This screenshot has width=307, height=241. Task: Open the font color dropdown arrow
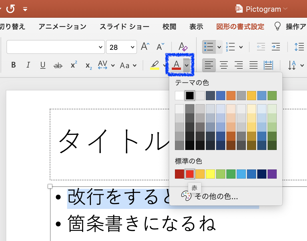(x=187, y=65)
